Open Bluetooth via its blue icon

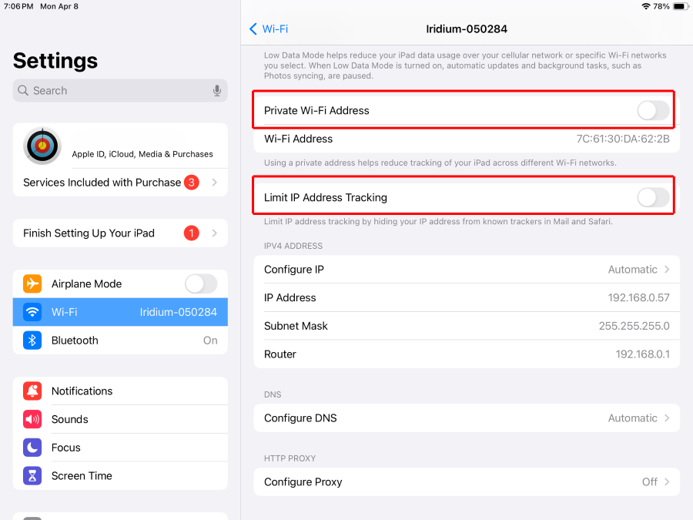[x=32, y=341]
